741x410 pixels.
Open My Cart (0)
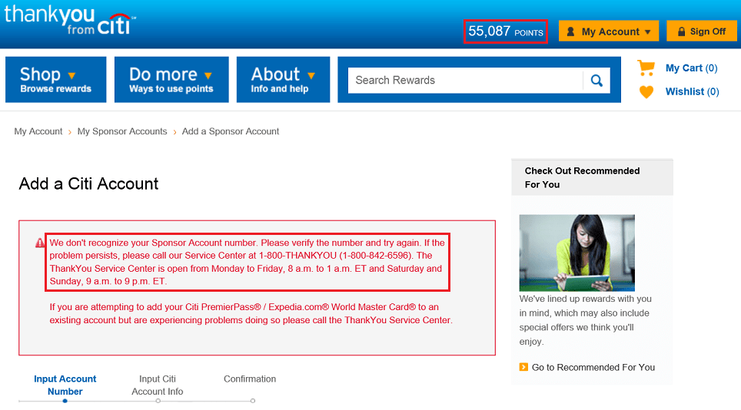[691, 68]
